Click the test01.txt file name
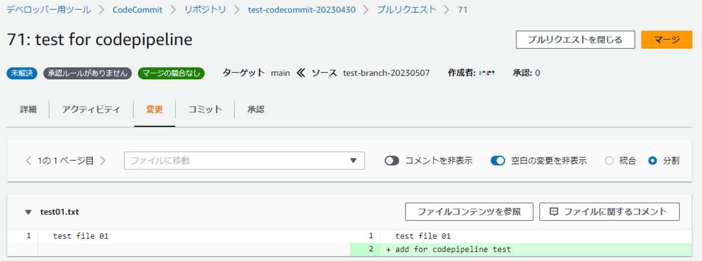The height and width of the screenshot is (261, 702). click(x=59, y=212)
